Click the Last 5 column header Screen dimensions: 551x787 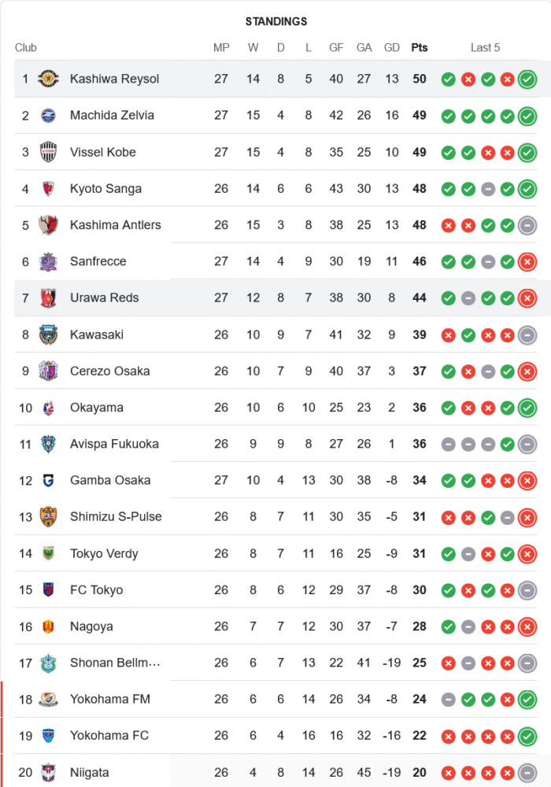tap(485, 47)
